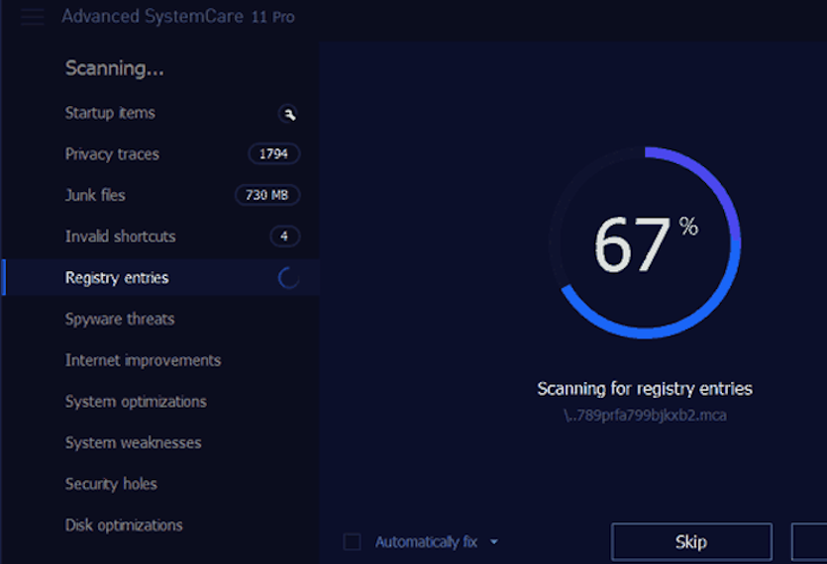Viewport: 827px width, 564px height.
Task: Click the Registry entries loading spinner
Action: coord(288,278)
